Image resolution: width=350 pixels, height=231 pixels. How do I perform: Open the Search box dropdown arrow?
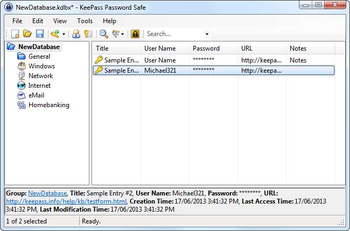pos(207,34)
